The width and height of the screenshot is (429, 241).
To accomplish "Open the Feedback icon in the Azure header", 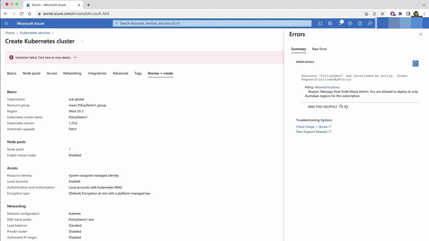I will (x=370, y=23).
